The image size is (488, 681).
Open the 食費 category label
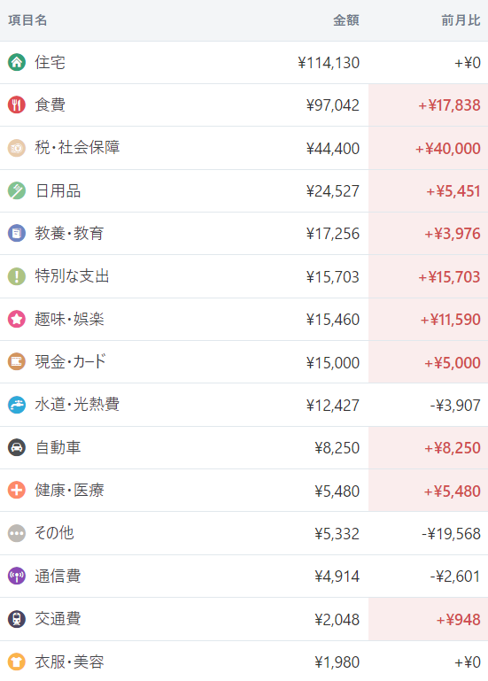(50, 104)
